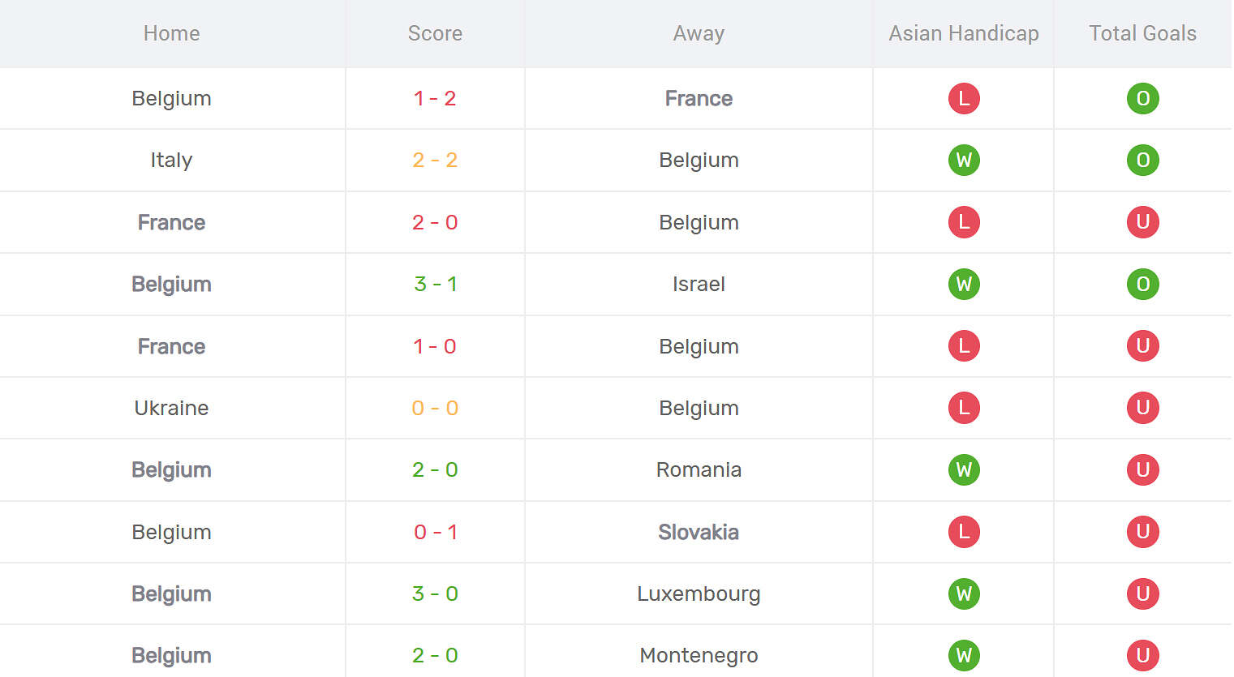Click the O badge in the Italy vs Belgium row

point(1142,161)
